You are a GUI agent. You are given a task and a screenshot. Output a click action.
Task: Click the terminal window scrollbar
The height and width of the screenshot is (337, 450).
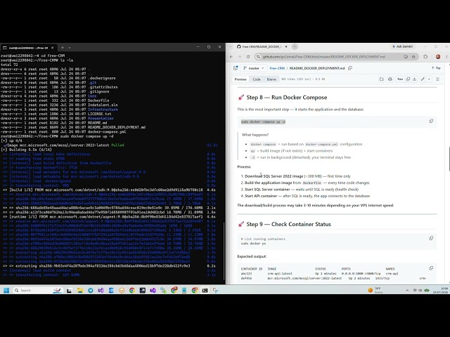click(x=224, y=251)
